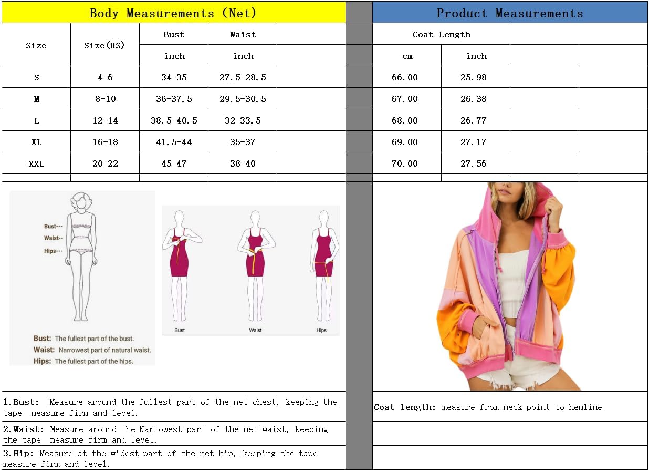Viewport: 649px width, 471px height.
Task: Select US size cell '20-22'
Action: (105, 163)
